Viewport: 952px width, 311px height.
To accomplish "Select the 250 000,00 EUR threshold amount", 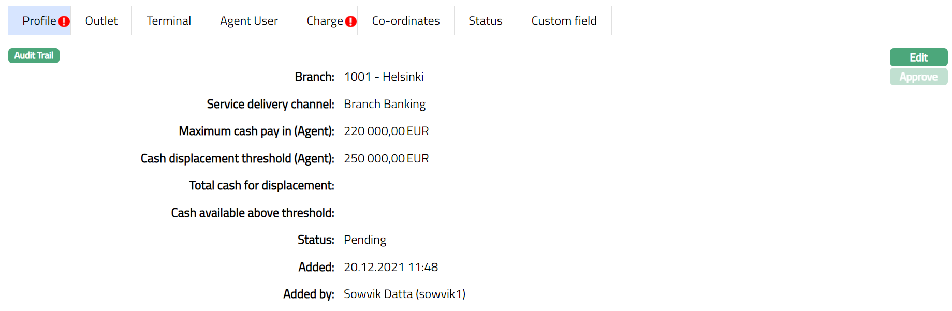I will (x=386, y=158).
